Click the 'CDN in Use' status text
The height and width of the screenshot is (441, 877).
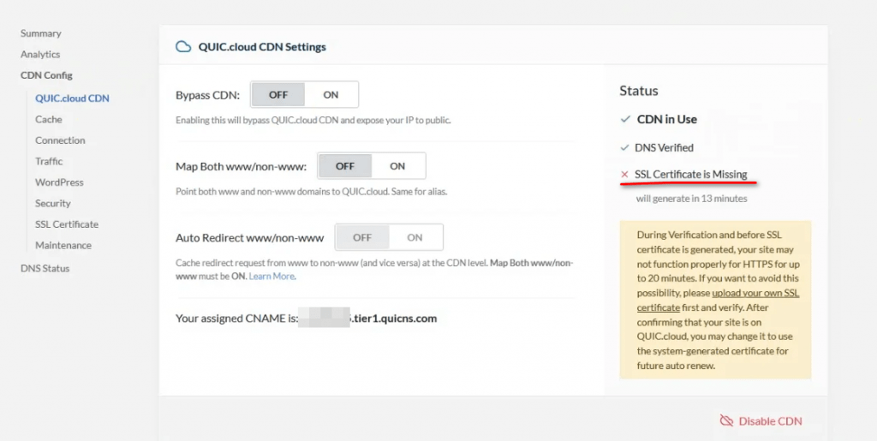pos(666,119)
